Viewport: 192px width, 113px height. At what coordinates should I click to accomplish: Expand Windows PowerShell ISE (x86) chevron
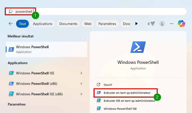(x=81, y=94)
